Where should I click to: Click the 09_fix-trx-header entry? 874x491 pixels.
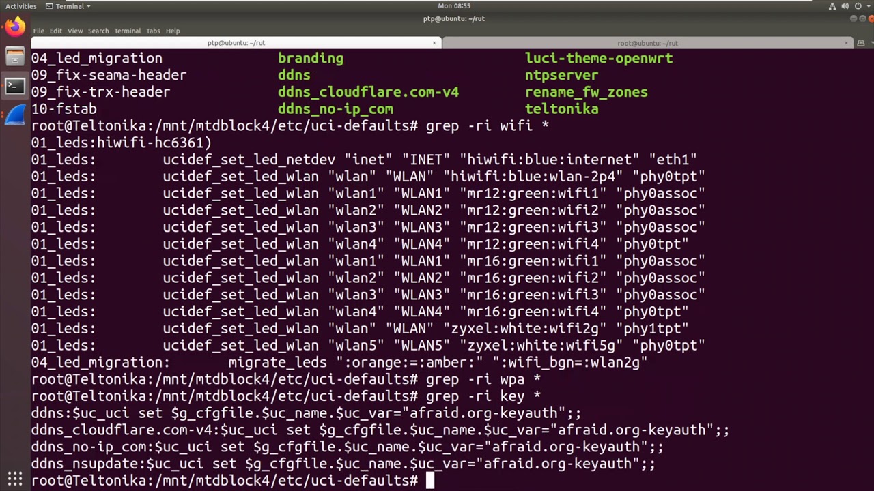100,92
